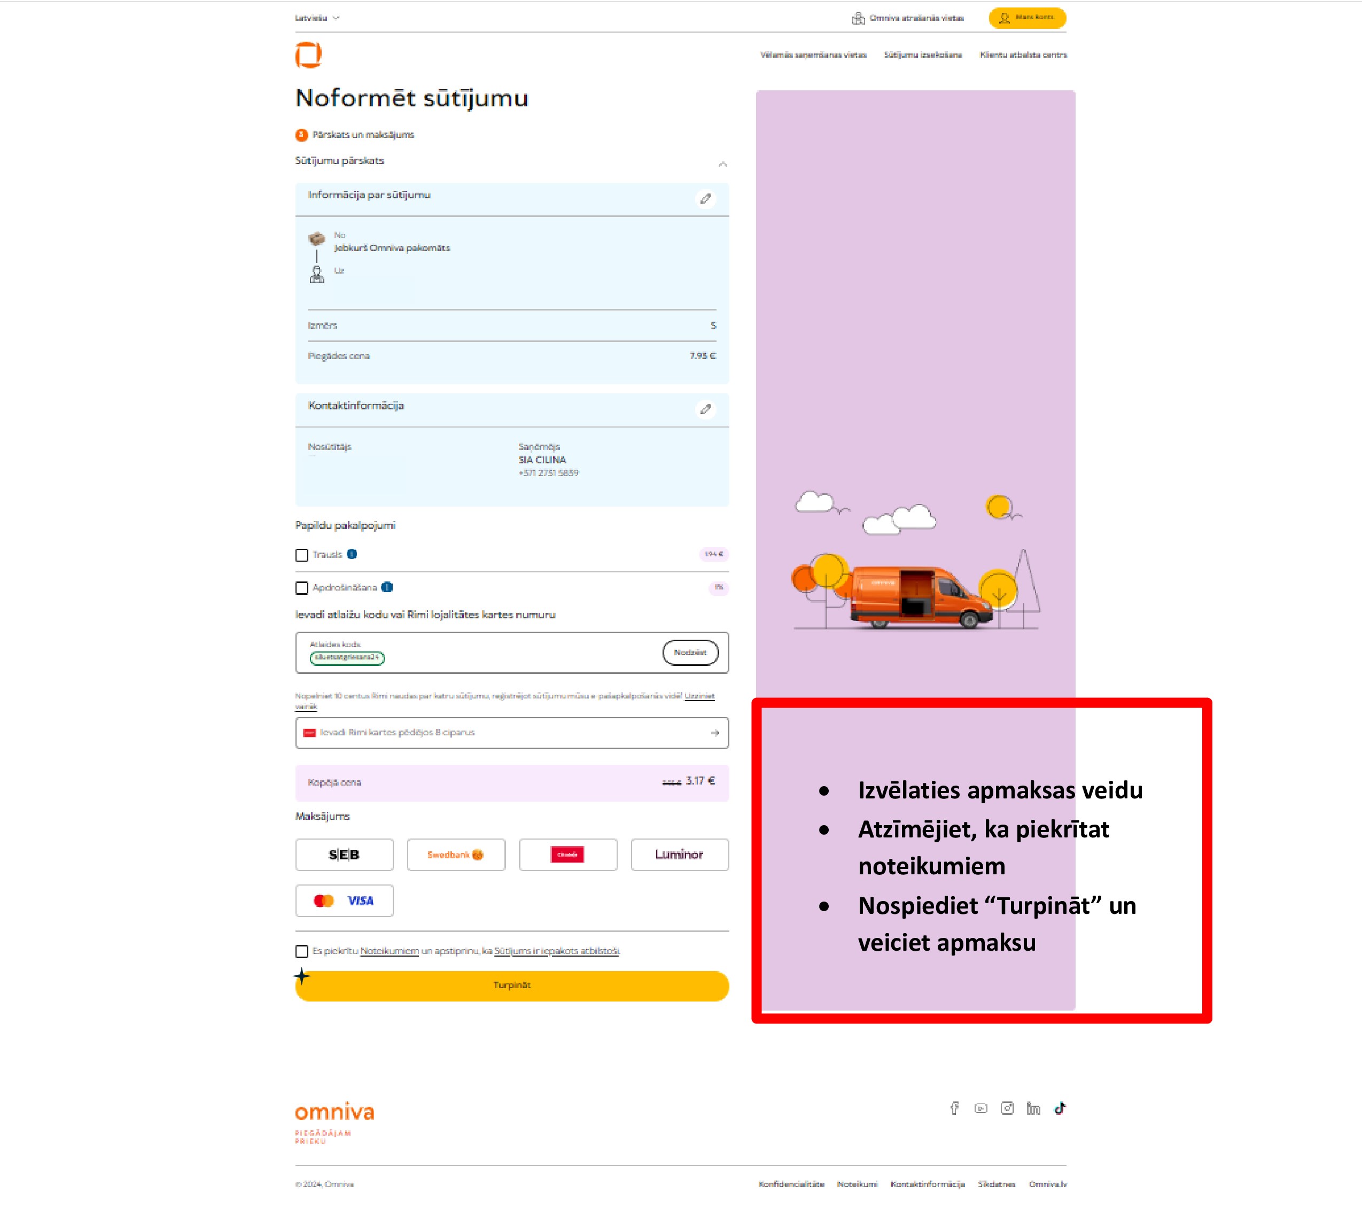This screenshot has height=1211, width=1362.
Task: Open Omniva Instagram page icon
Action: [x=1007, y=1108]
